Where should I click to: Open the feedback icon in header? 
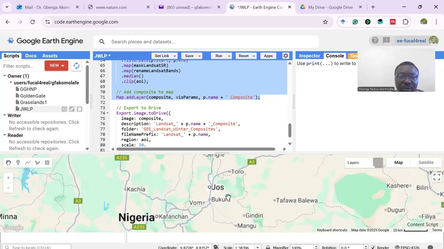[386, 41]
